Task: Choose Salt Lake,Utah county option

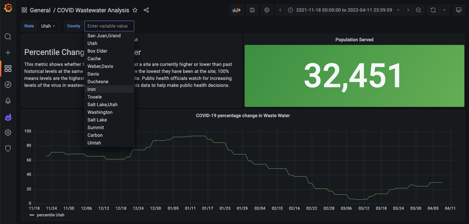Action: click(102, 105)
